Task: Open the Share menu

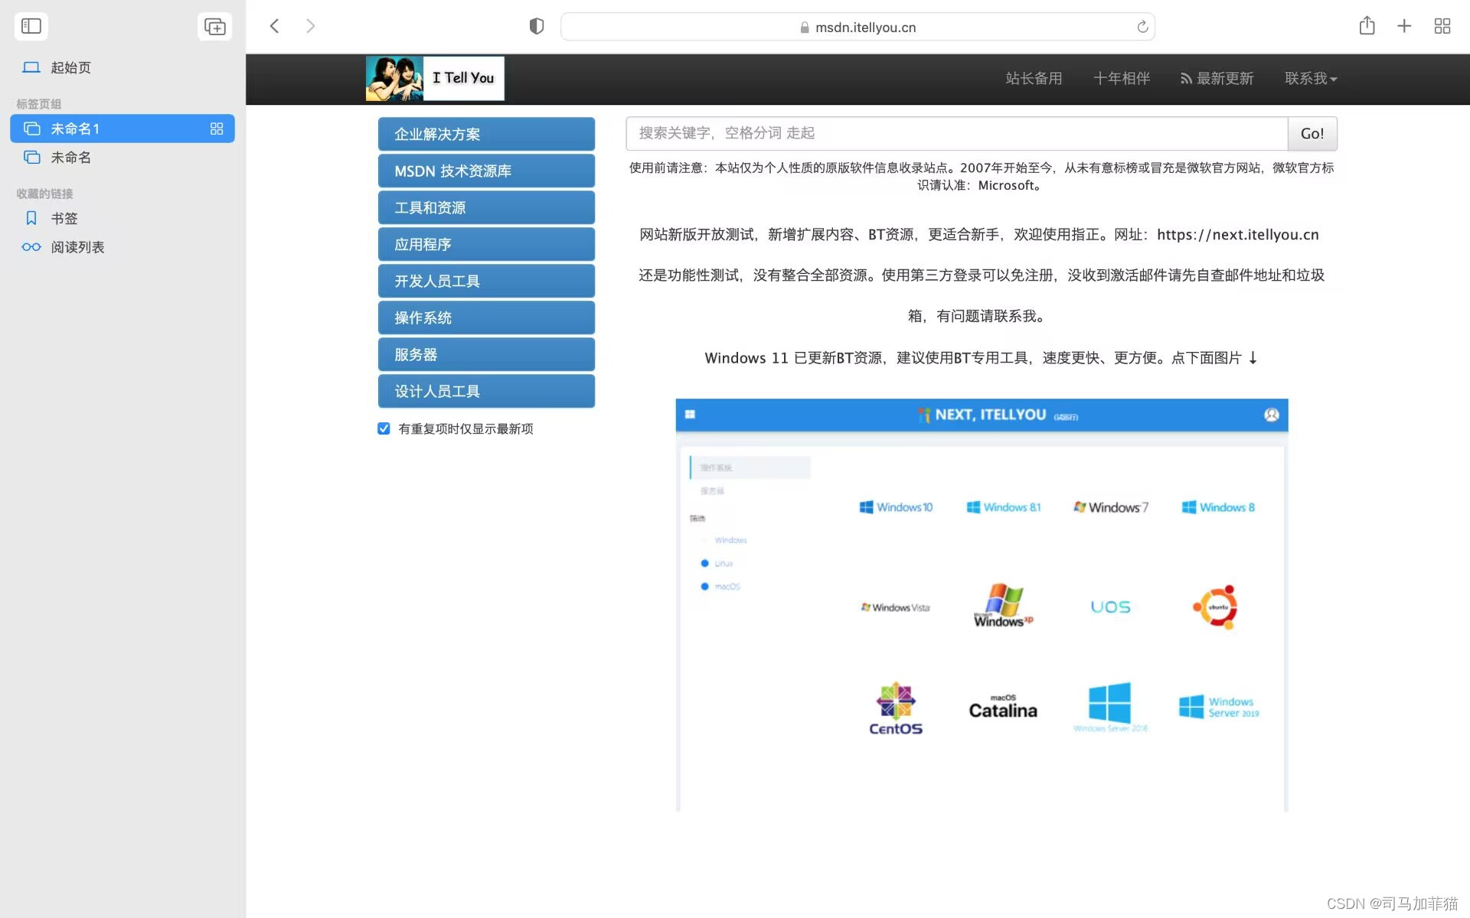Action: tap(1367, 26)
